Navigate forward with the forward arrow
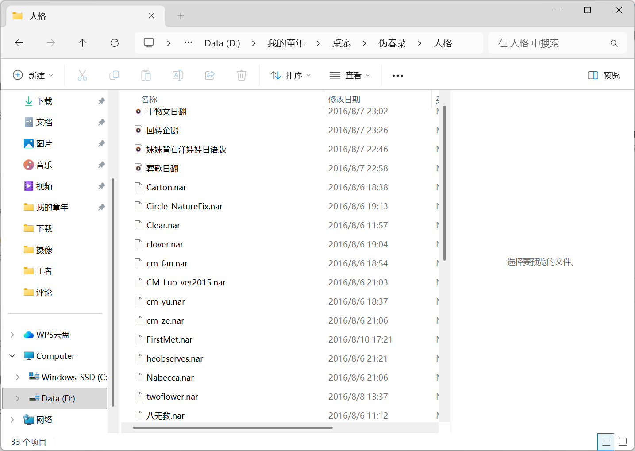This screenshot has height=451, width=635. click(51, 43)
